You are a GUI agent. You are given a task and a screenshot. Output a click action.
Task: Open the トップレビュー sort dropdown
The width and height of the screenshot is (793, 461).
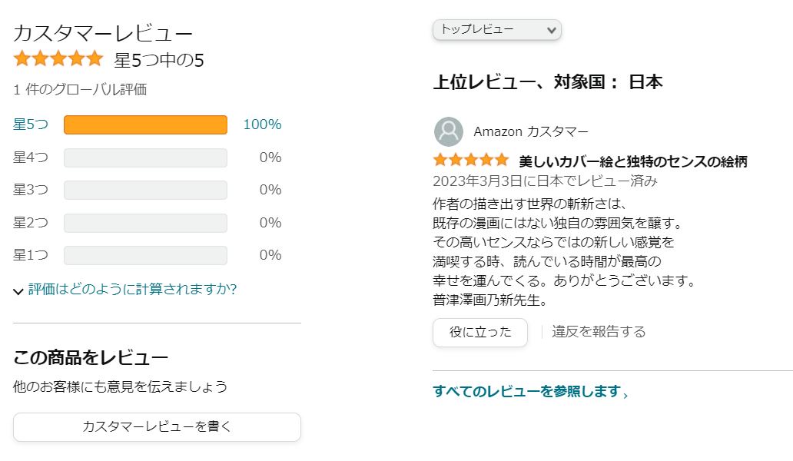(497, 30)
